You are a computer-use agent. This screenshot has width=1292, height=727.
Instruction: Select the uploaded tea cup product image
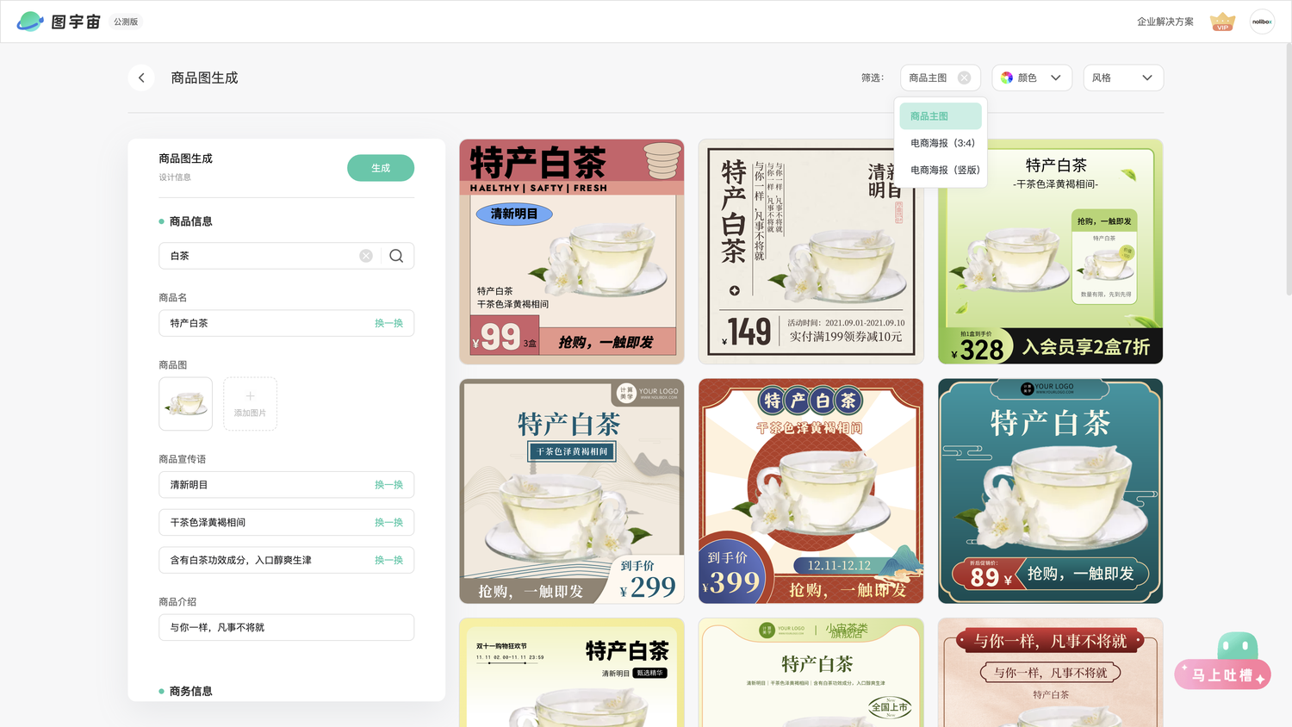(185, 404)
